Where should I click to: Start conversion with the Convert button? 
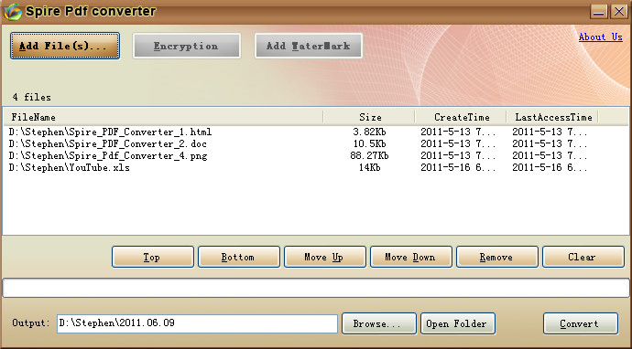tap(581, 323)
